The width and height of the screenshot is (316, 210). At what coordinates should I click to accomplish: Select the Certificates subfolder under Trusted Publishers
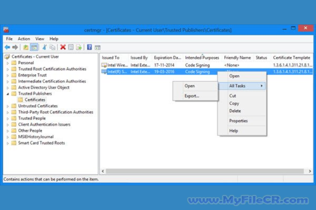[x=35, y=100]
